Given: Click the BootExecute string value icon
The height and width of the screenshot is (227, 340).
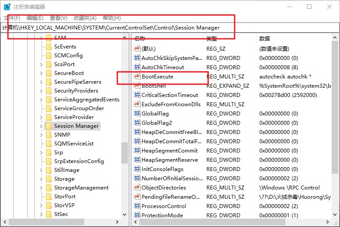Looking at the screenshot, I should [137, 77].
